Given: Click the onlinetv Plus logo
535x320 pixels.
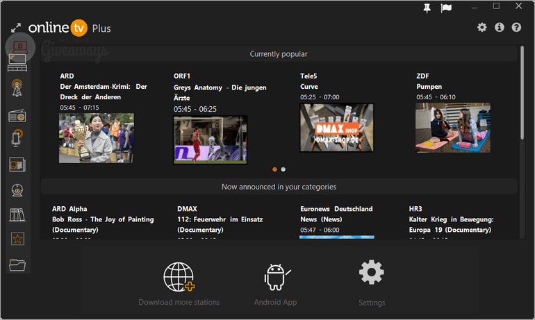Looking at the screenshot, I should [x=69, y=28].
